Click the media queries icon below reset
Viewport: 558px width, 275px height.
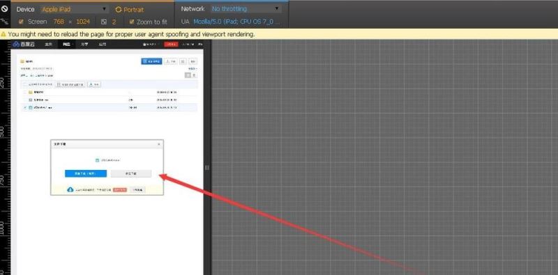4,22
